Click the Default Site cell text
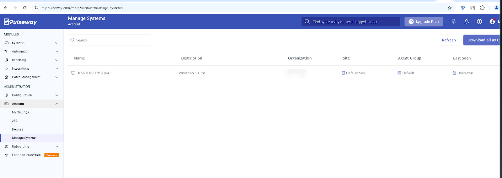Screen dimensions: 502x178 [355, 73]
